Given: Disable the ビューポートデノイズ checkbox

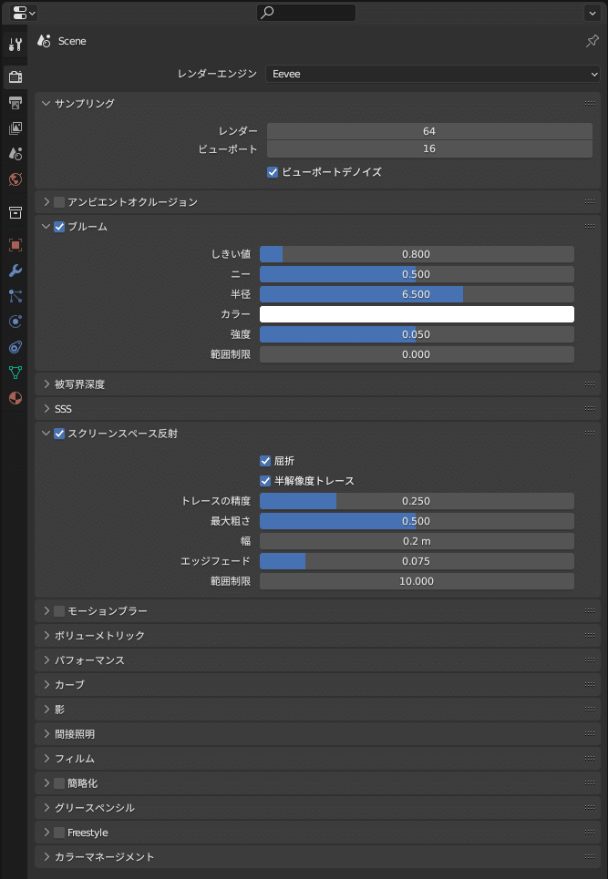Looking at the screenshot, I should [x=273, y=172].
